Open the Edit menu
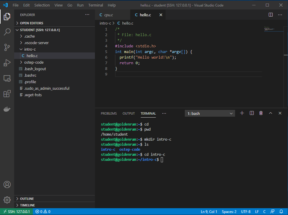The width and height of the screenshot is (288, 215). (x=26, y=5)
